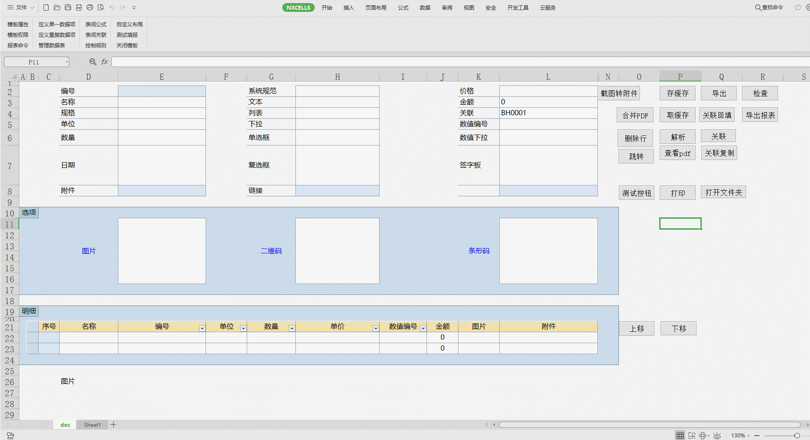Screen dimensions: 810x440
Task: Click the new blank document icon
Action: pos(46,7)
